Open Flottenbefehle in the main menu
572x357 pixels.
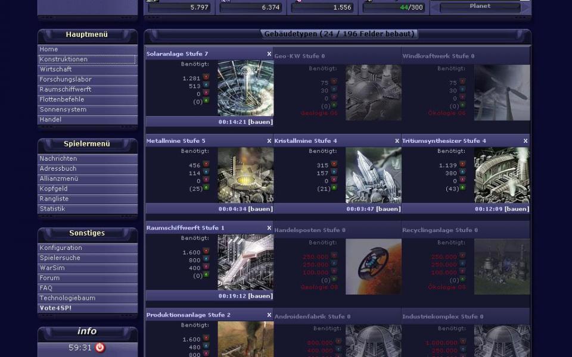point(88,99)
